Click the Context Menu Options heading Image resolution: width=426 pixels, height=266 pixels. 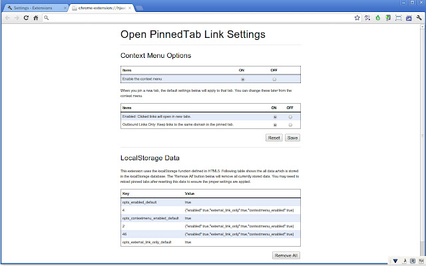tap(156, 55)
